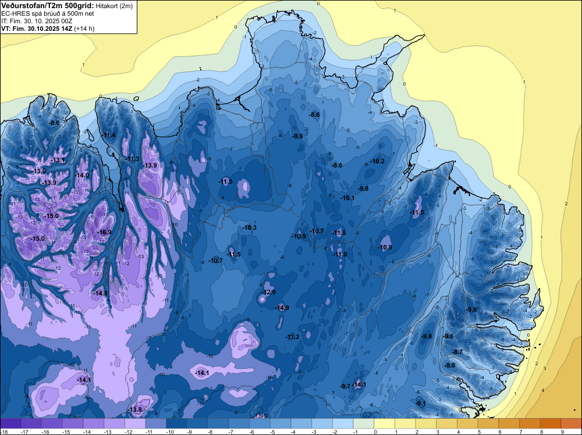This screenshot has width=582, height=435.
Task: Select the legend scale label -3
Action: [x=313, y=432]
